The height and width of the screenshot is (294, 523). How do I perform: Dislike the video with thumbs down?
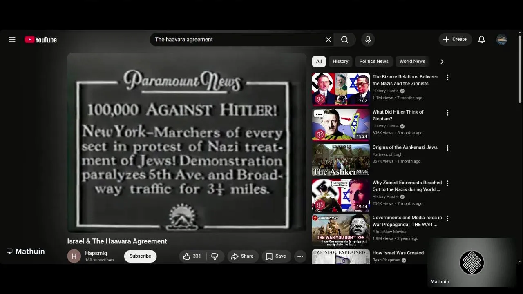[215, 256]
